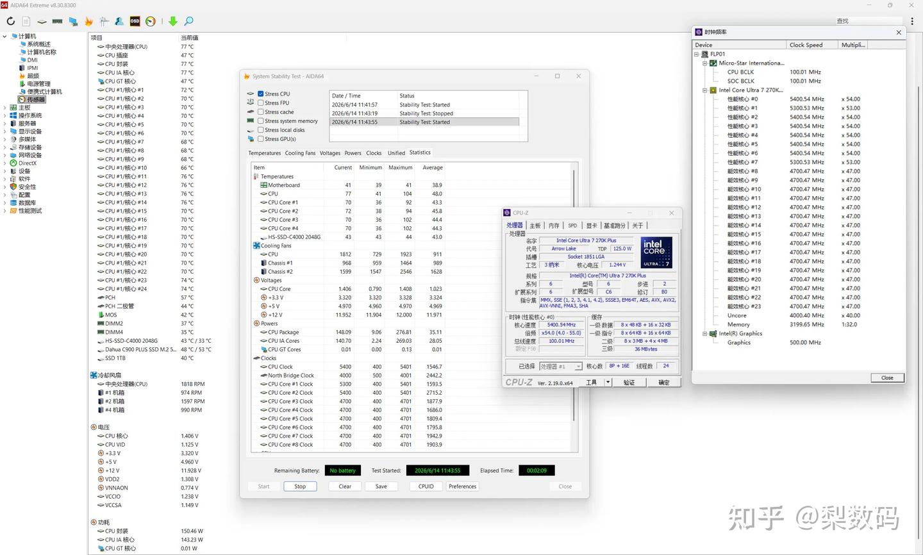Image resolution: width=923 pixels, height=555 pixels.
Task: Select the Stability Test: Stopped log row
Action: 424,113
